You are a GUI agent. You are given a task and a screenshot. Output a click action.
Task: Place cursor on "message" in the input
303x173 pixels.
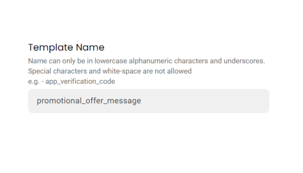pos(124,101)
